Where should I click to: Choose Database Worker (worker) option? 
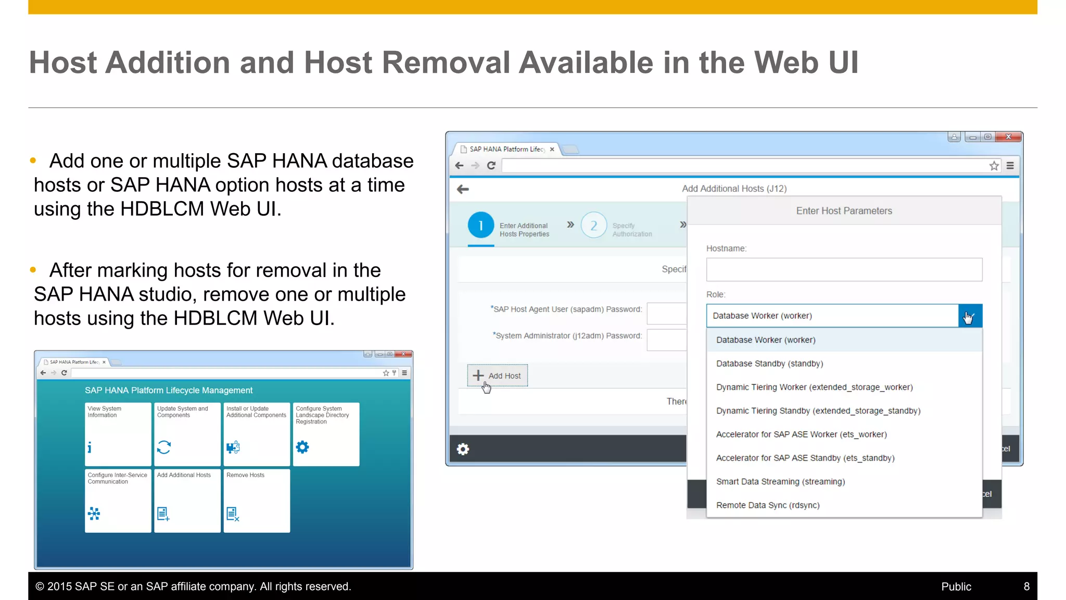tap(844, 340)
